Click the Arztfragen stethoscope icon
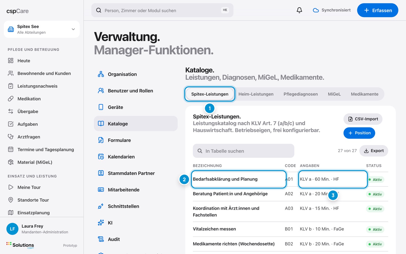406x254 pixels. (11, 137)
